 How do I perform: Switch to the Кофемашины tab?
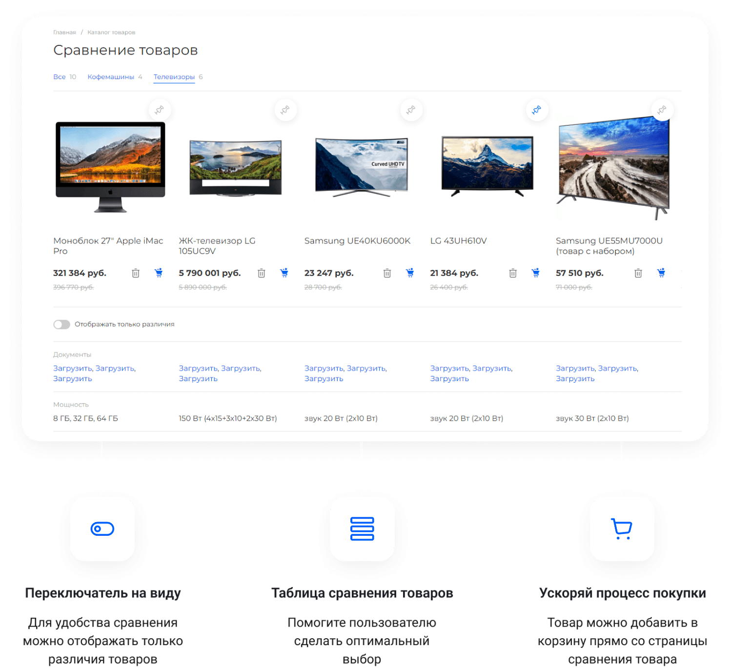click(111, 77)
